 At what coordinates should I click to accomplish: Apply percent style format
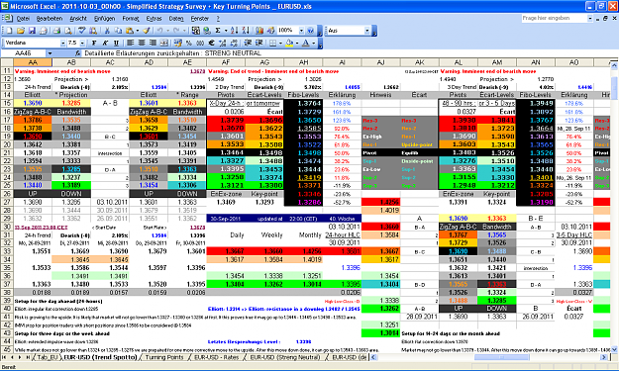[x=189, y=43]
